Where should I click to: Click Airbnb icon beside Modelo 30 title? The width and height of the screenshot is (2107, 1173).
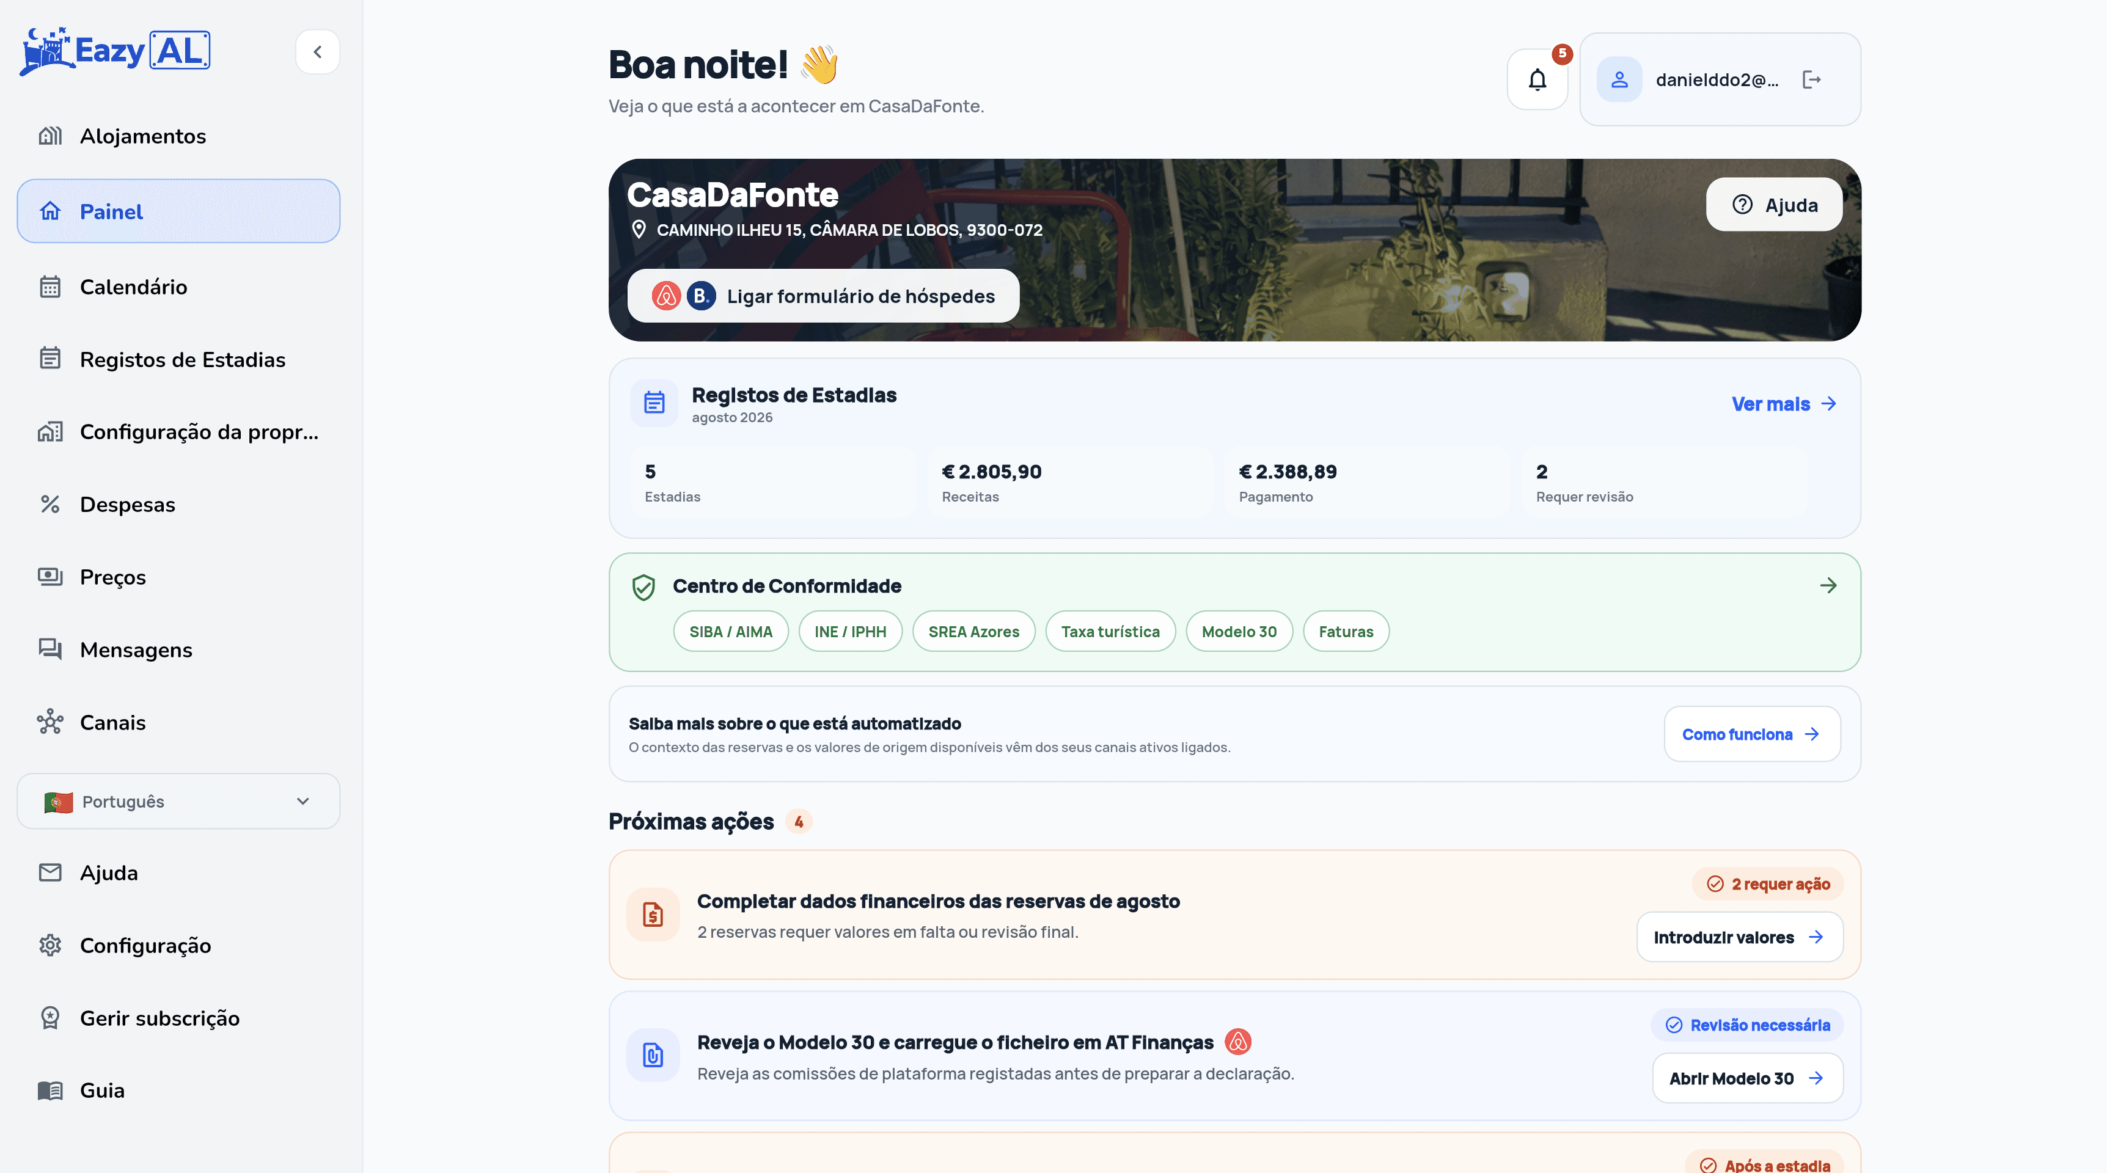[x=1237, y=1042]
